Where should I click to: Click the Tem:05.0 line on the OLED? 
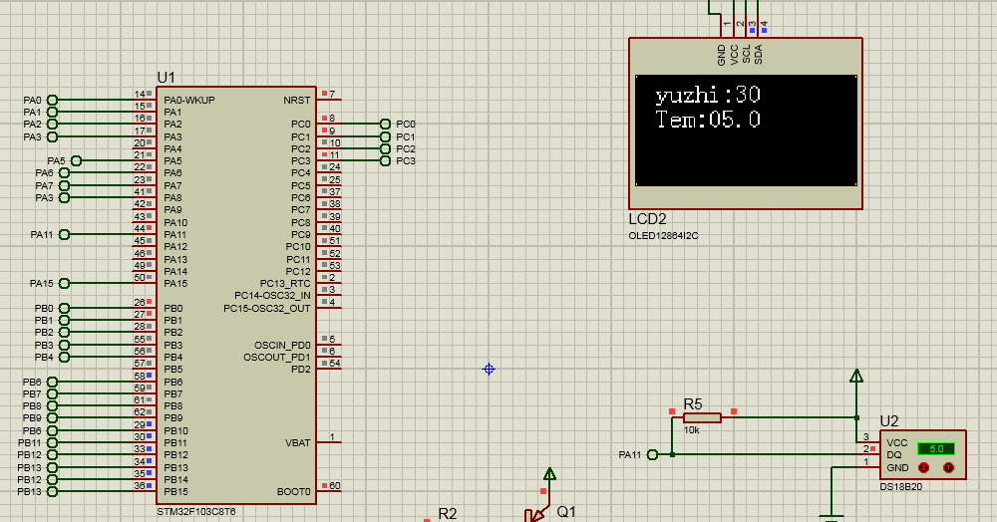tap(708, 120)
